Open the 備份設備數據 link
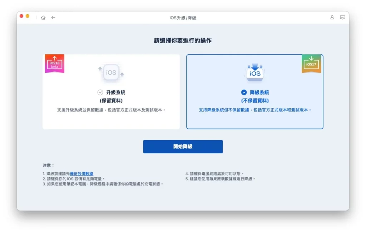366x233 pixels. tap(81, 174)
